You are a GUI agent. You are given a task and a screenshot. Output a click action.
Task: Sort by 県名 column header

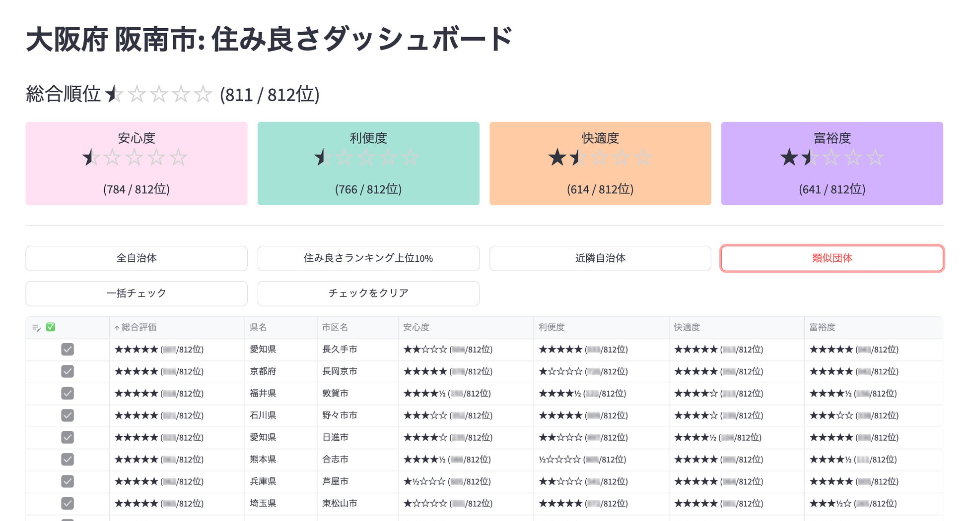point(258,327)
